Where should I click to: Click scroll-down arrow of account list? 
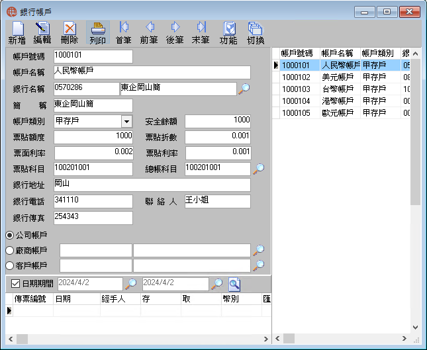coord(415,328)
